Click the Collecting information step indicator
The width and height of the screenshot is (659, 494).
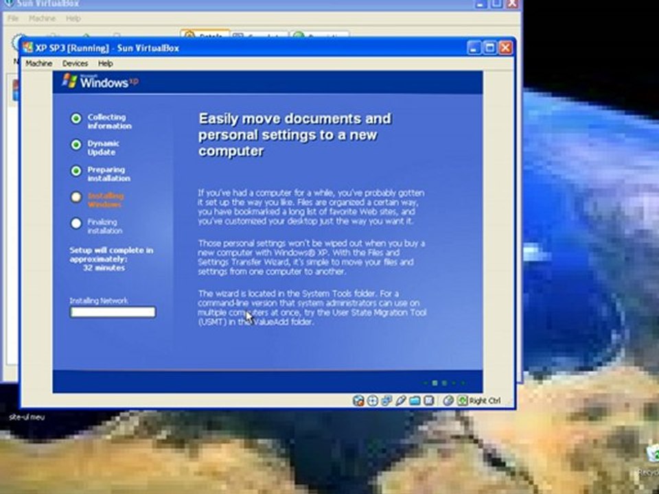pyautogui.click(x=76, y=119)
